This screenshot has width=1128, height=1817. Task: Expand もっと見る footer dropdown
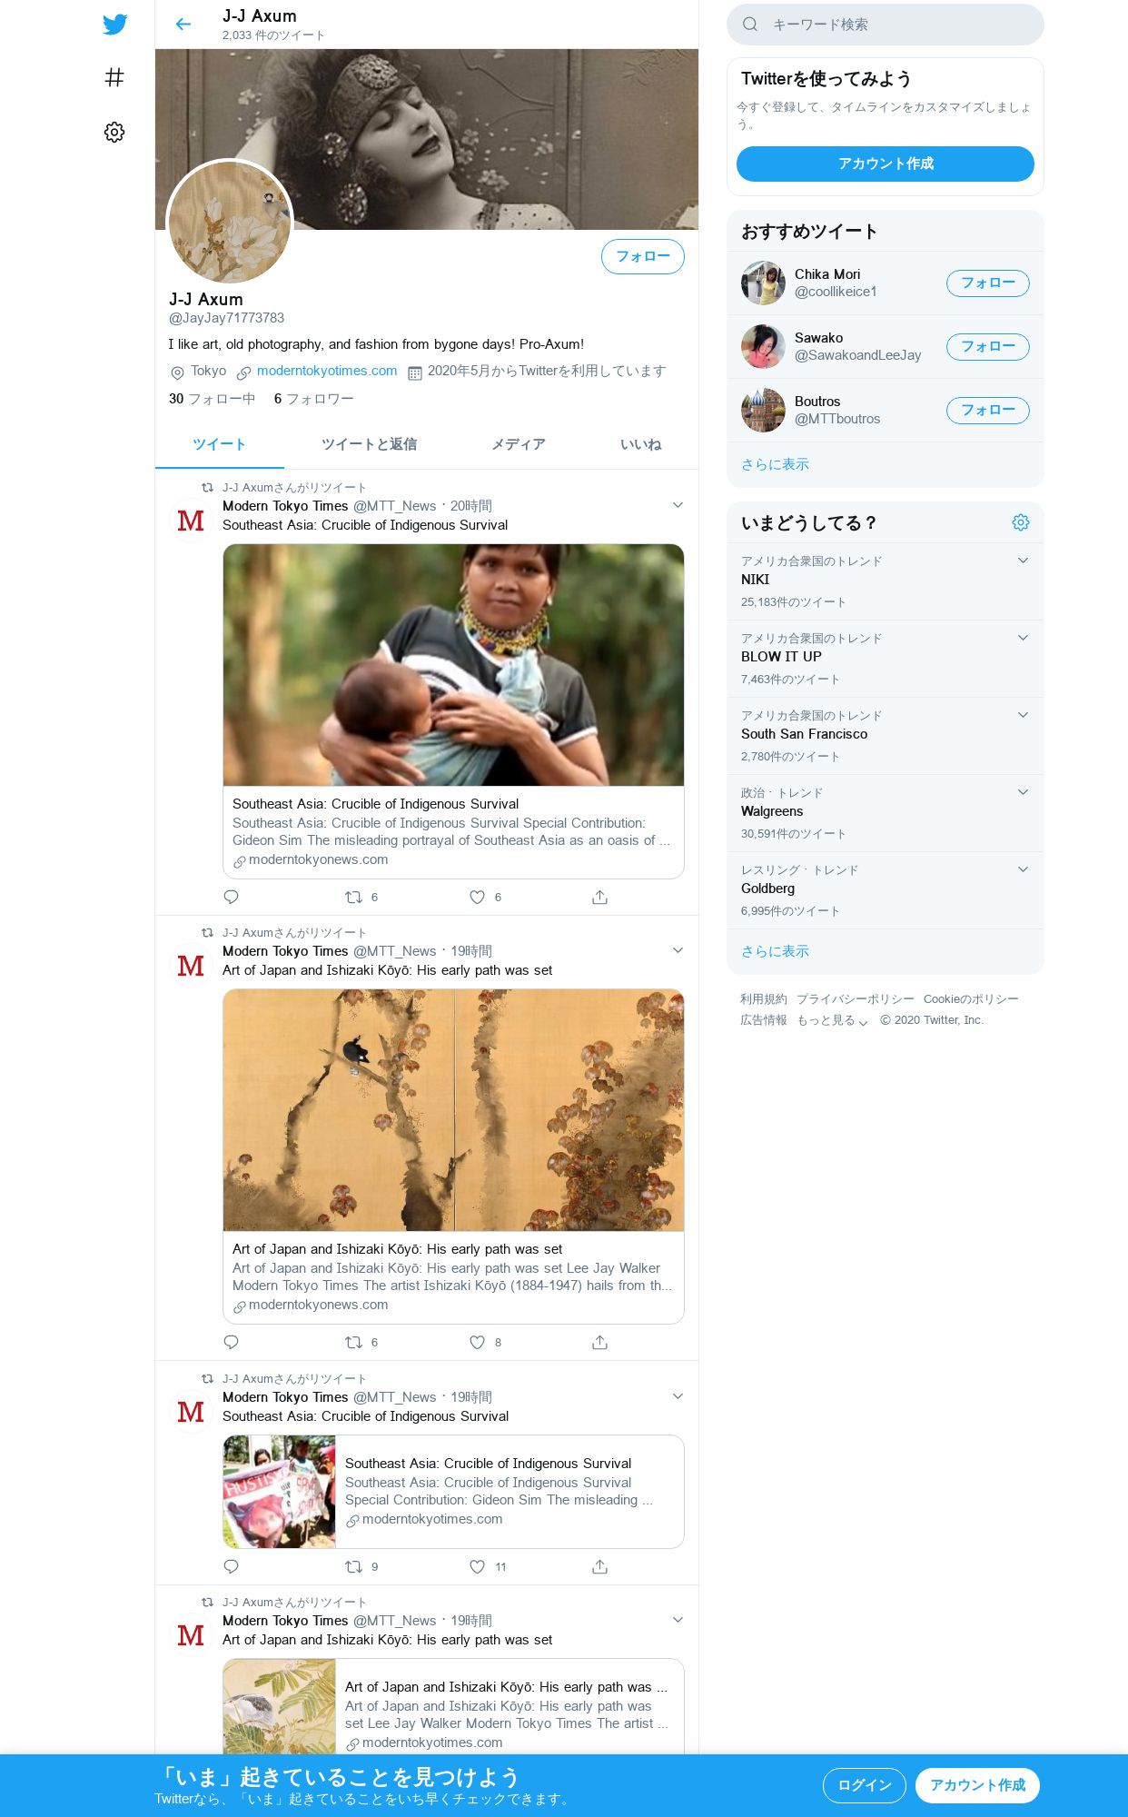[x=832, y=1020]
